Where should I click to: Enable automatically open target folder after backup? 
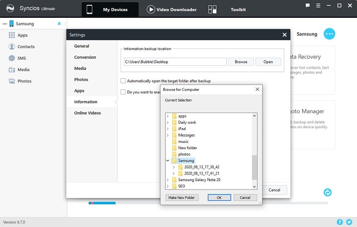(x=123, y=81)
